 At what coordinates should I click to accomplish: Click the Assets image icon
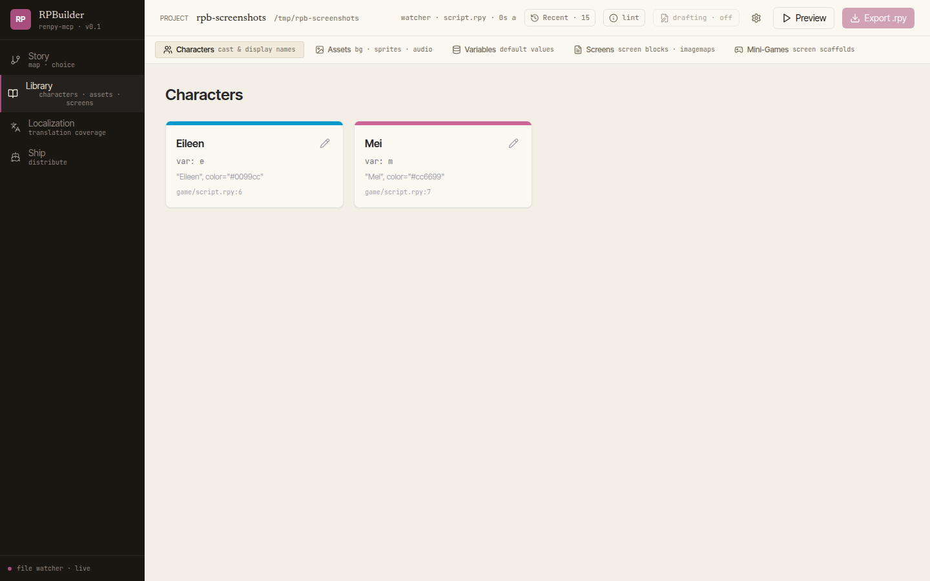click(320, 50)
